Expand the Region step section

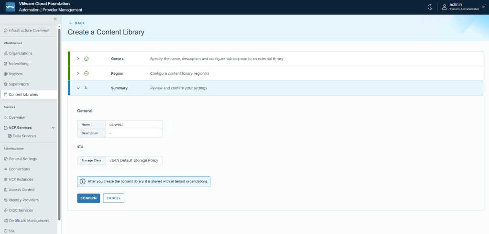click(78, 73)
